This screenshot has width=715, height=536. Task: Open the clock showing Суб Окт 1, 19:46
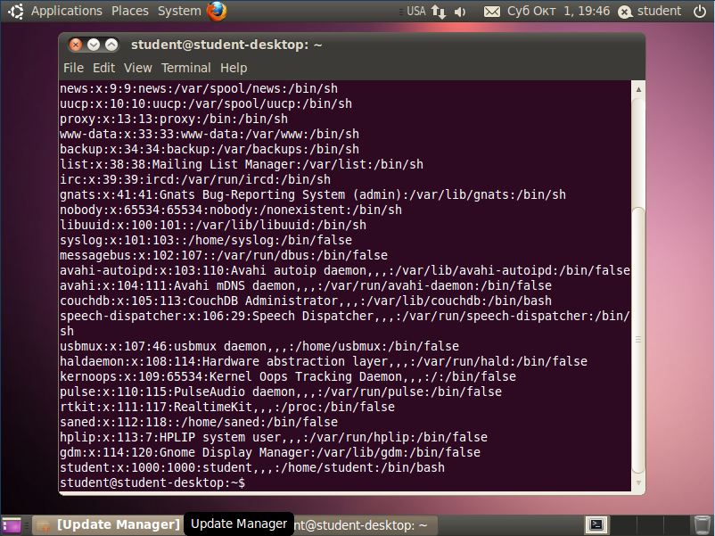point(558,11)
